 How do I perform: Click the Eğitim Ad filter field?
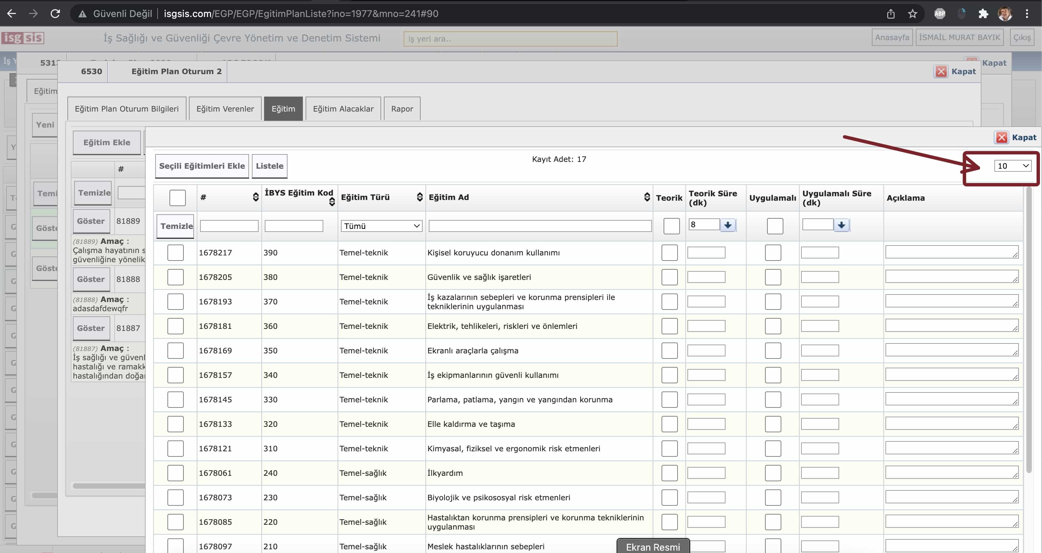[540, 226]
